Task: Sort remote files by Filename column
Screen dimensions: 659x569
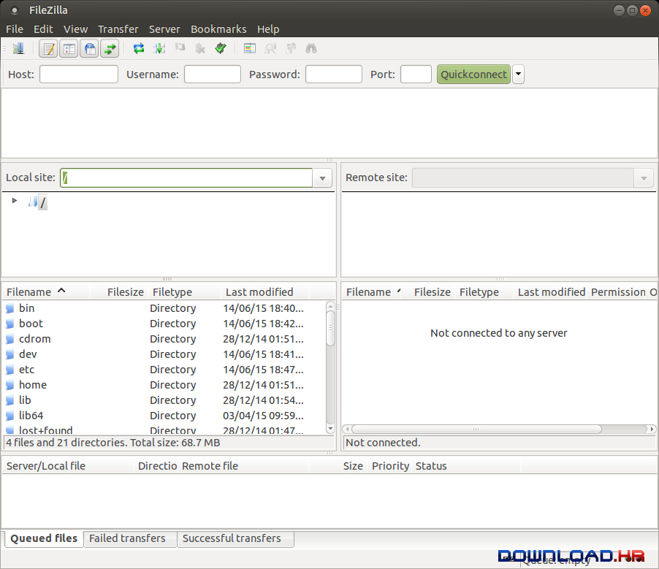Action: [x=371, y=292]
